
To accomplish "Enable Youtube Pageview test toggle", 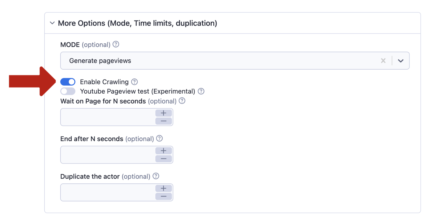I will click(x=68, y=91).
